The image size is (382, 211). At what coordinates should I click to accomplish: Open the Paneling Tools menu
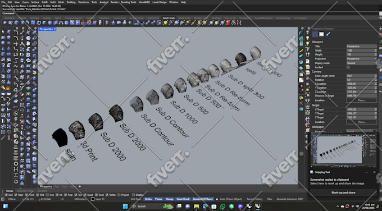tap(129, 2)
